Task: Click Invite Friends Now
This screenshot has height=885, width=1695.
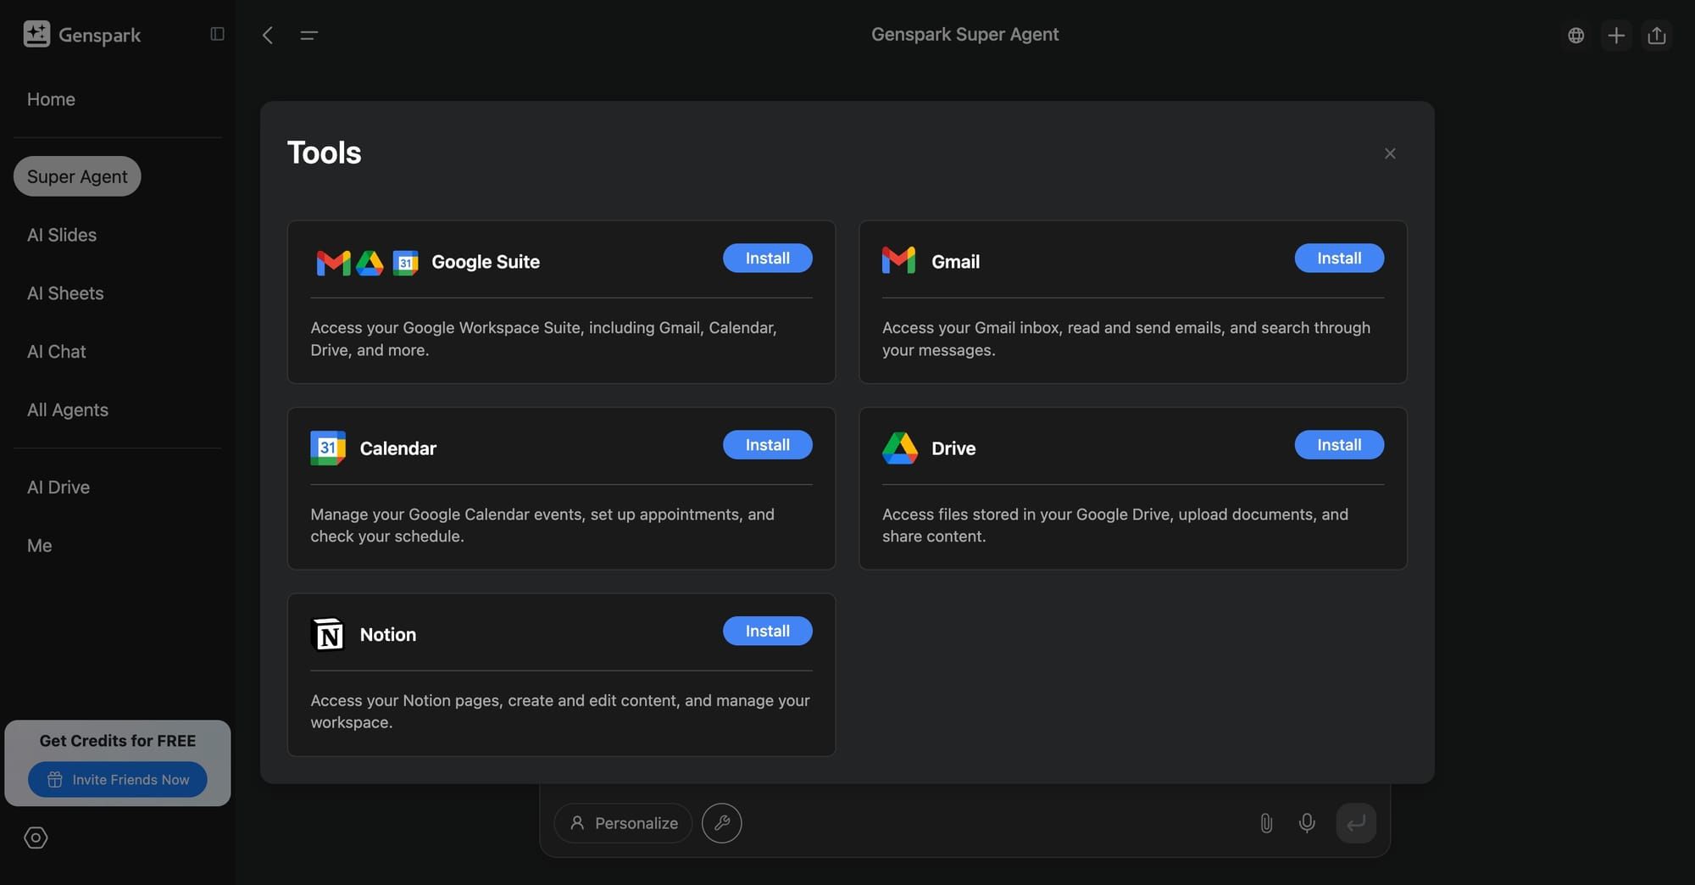Action: click(x=118, y=779)
